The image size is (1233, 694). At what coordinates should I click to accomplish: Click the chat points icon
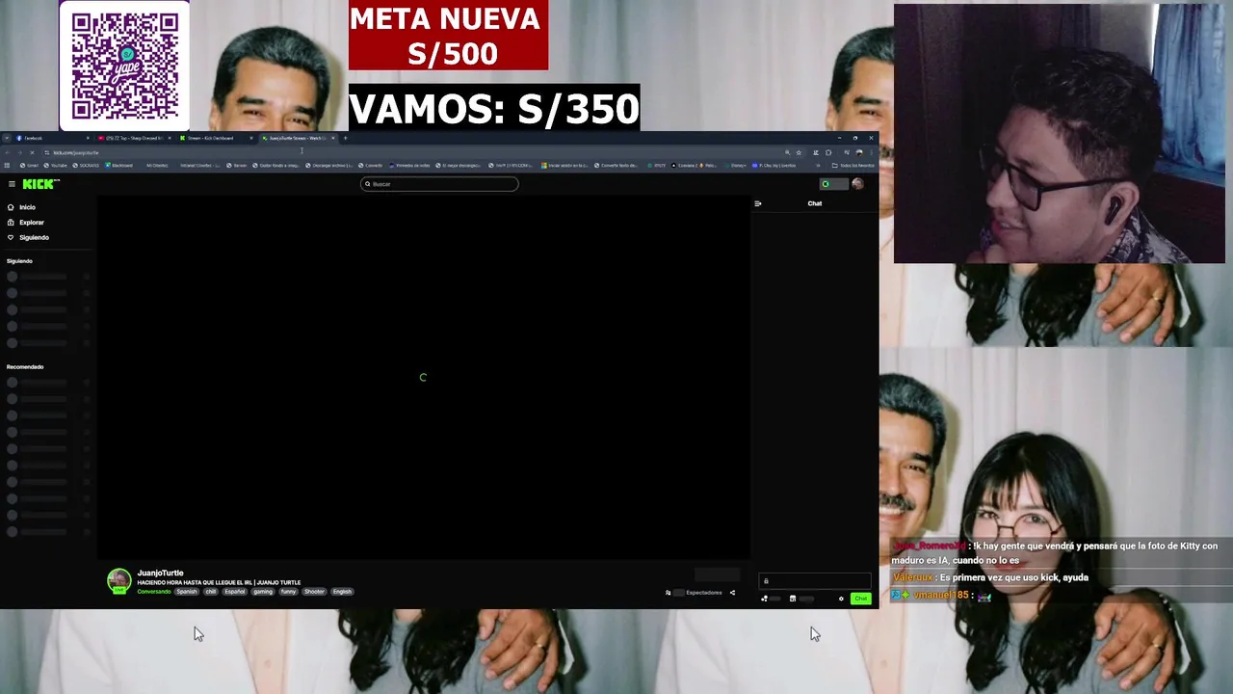coord(764,599)
